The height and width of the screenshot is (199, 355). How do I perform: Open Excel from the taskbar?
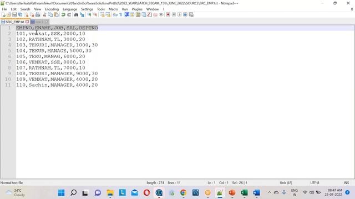click(x=244, y=193)
